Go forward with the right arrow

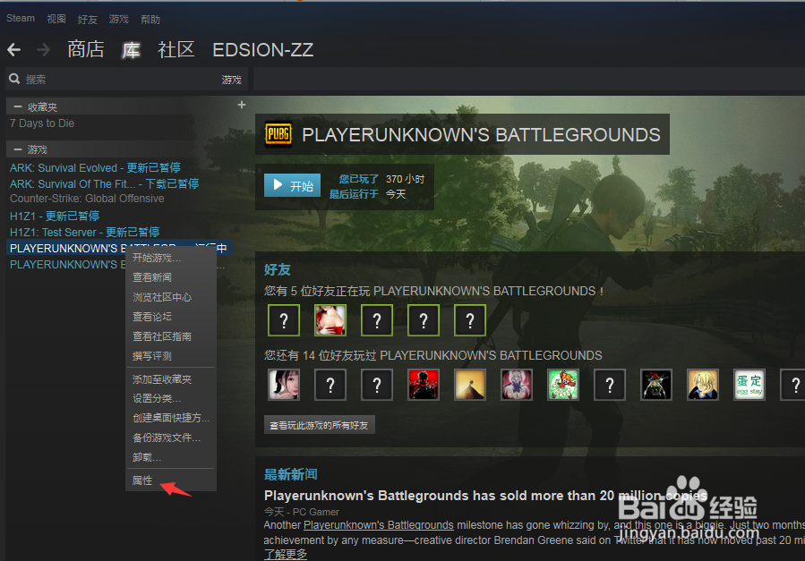[44, 50]
